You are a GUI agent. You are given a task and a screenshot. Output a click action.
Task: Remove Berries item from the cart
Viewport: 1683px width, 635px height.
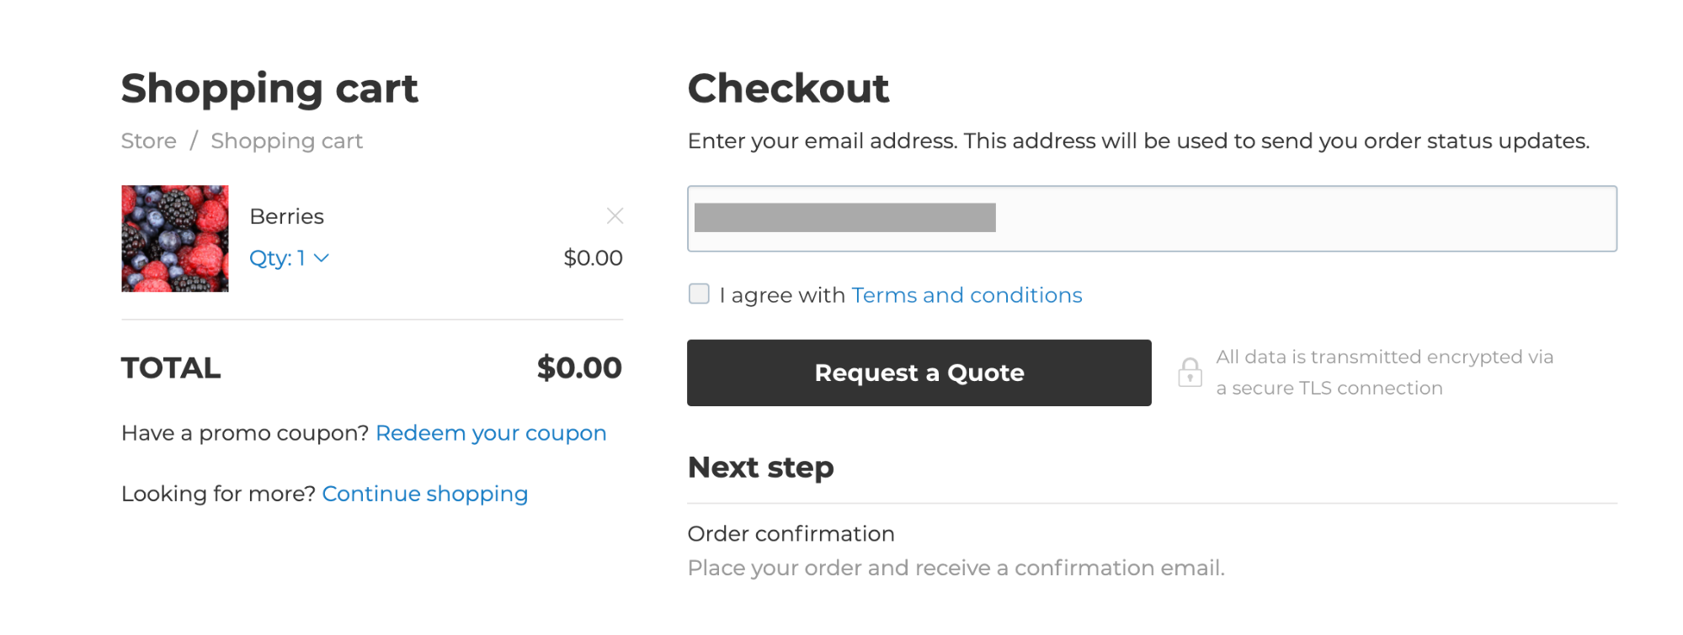(x=615, y=215)
